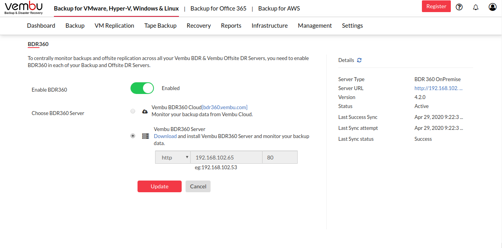The image size is (502, 248).
Task: Click the Cancel button
Action: tap(198, 186)
